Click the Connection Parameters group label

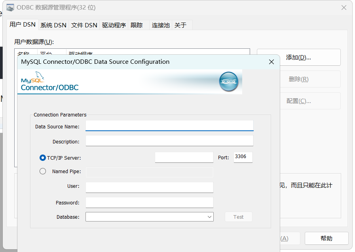tap(60, 115)
